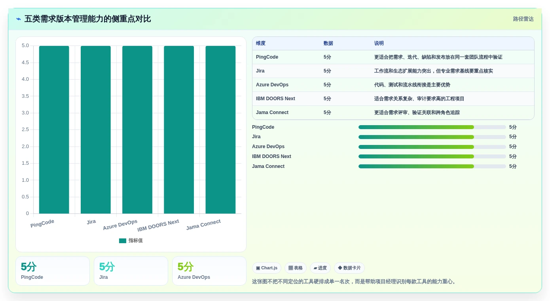Click the IBM DOORS Next x-axis label
Image resolution: width=550 pixels, height=301 pixels.
pos(158,226)
